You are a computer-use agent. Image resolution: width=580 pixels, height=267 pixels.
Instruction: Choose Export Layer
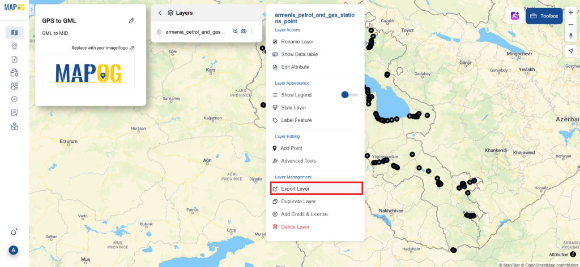click(x=316, y=189)
